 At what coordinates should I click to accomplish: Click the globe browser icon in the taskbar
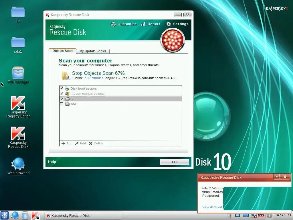tap(15, 215)
